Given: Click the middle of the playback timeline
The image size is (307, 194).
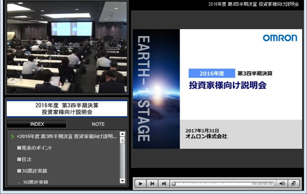Looking at the screenshot, I should [223, 184].
